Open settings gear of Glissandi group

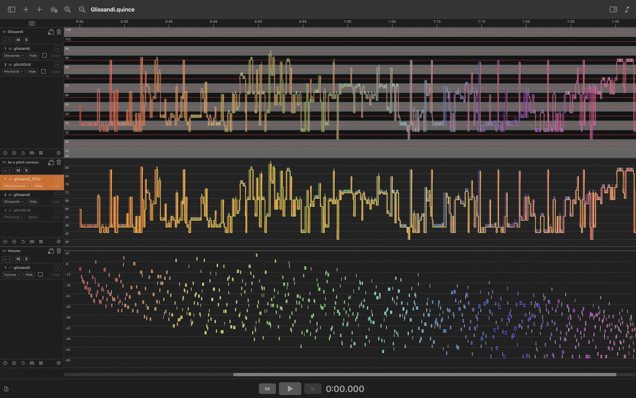tap(59, 153)
